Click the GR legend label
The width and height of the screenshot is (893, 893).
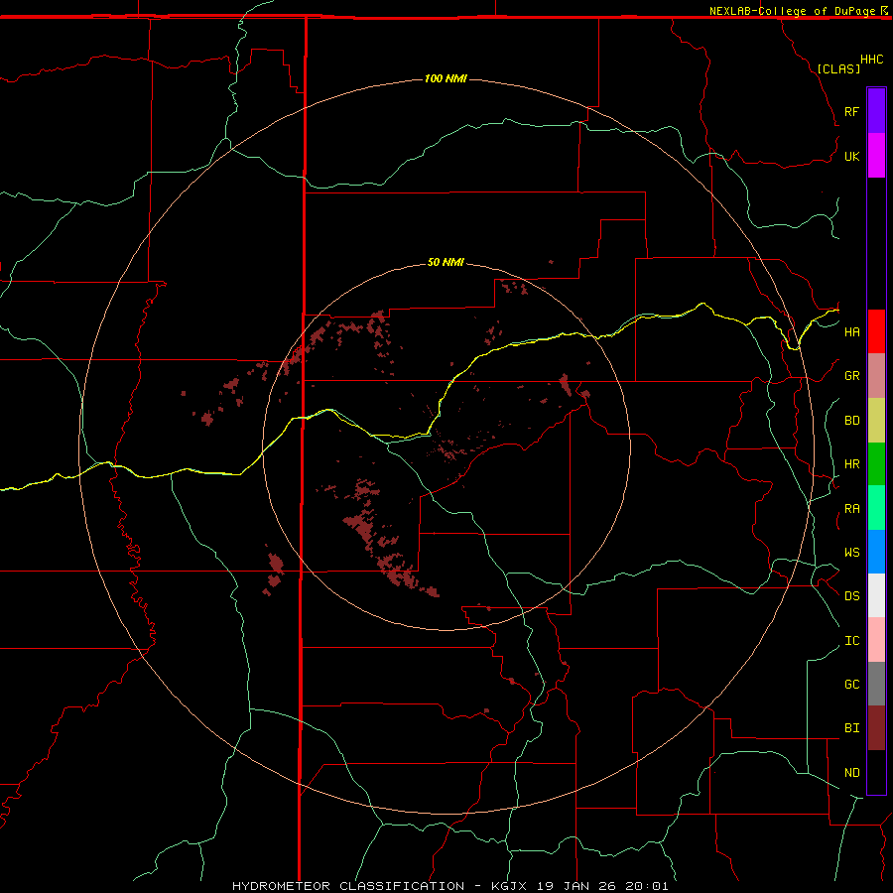coord(851,376)
